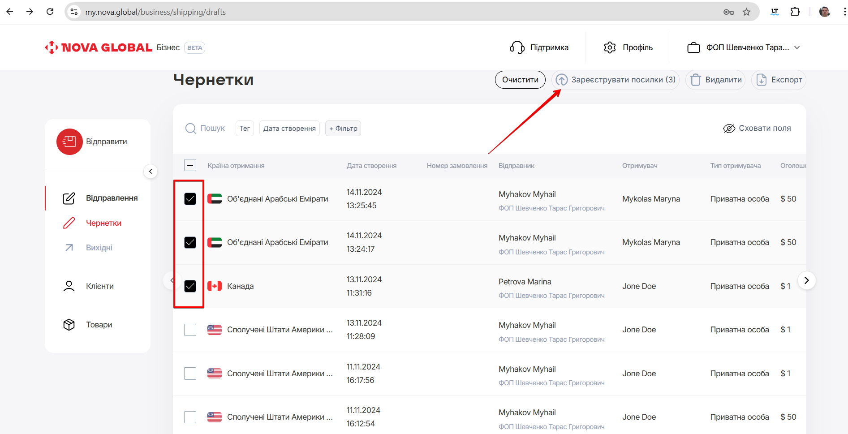
Task: Uncheck the Канада draft row checkbox
Action: (x=190, y=286)
